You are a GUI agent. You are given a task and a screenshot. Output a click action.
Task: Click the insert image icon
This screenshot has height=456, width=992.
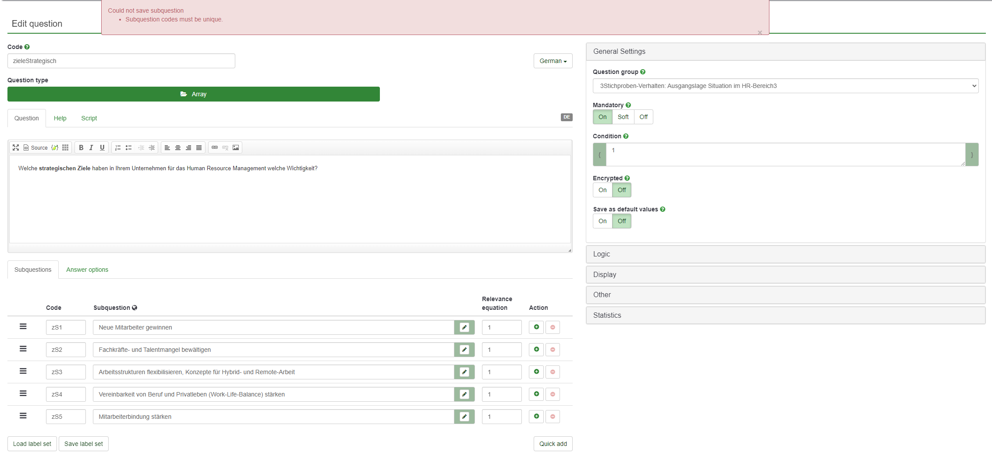236,147
